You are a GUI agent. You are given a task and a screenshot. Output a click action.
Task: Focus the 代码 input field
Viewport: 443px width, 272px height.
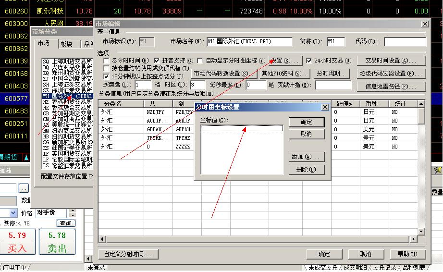tap(405, 42)
